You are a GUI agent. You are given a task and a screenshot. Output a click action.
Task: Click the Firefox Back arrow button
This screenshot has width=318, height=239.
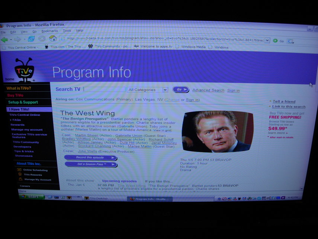(x=4, y=39)
